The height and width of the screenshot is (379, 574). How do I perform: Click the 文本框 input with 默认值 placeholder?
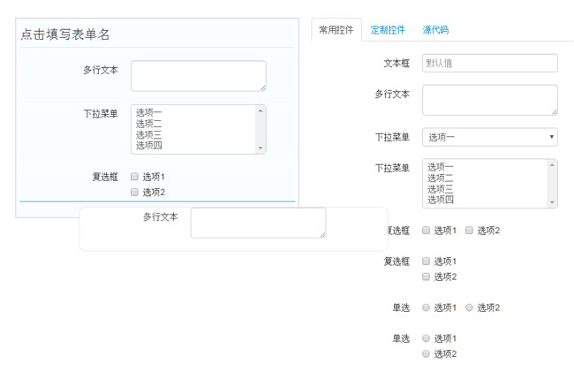tap(489, 63)
